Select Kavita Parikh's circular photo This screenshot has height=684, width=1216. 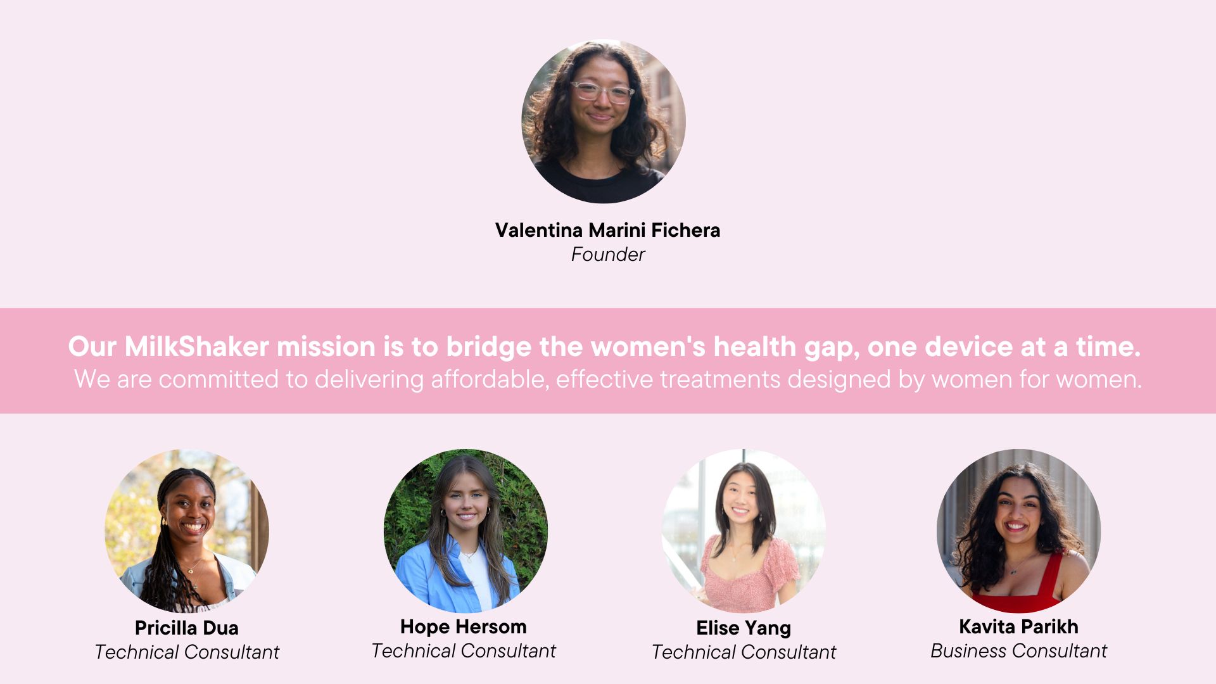point(1018,531)
